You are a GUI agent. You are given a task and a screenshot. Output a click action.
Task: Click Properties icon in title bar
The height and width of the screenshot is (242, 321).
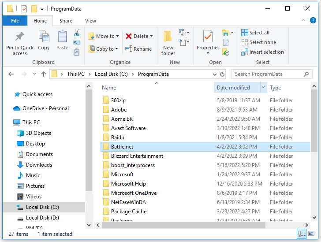[x=24, y=9]
